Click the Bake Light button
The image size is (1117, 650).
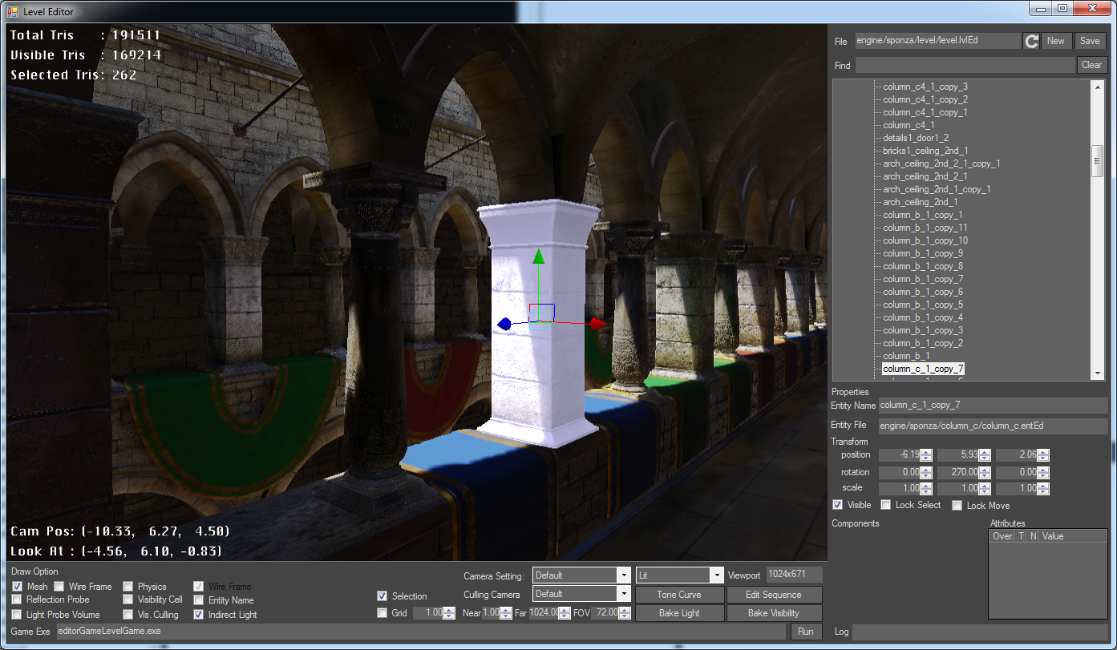coord(679,613)
